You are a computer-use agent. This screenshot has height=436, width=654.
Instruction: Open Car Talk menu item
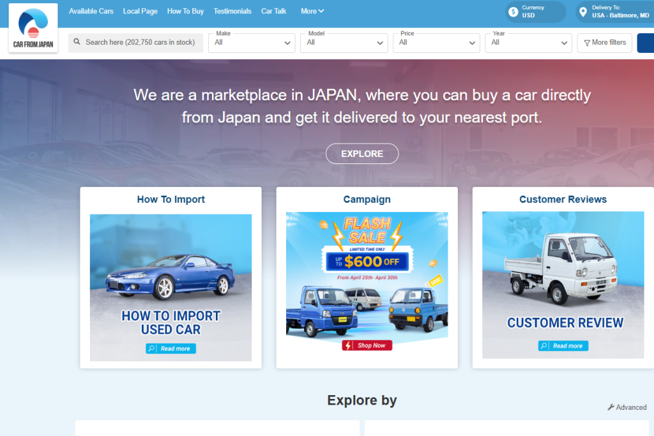coord(273,11)
